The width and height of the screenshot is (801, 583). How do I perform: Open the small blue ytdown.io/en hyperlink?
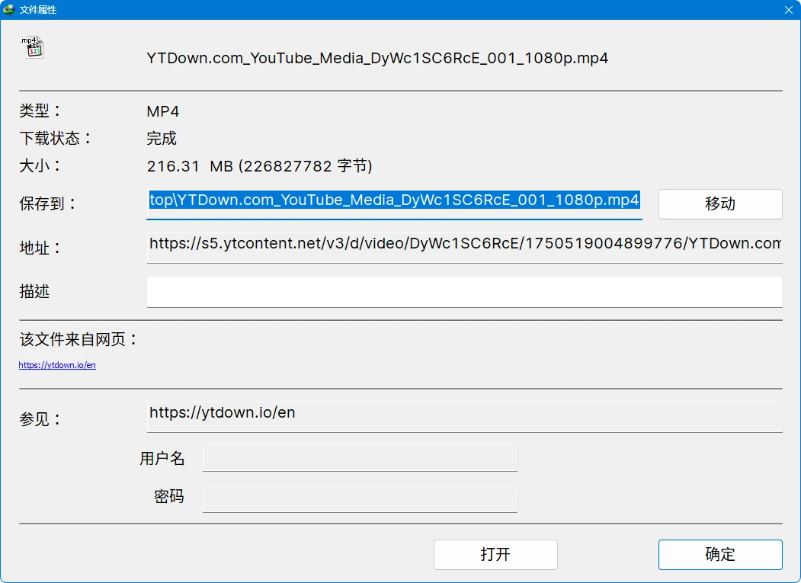click(x=57, y=365)
